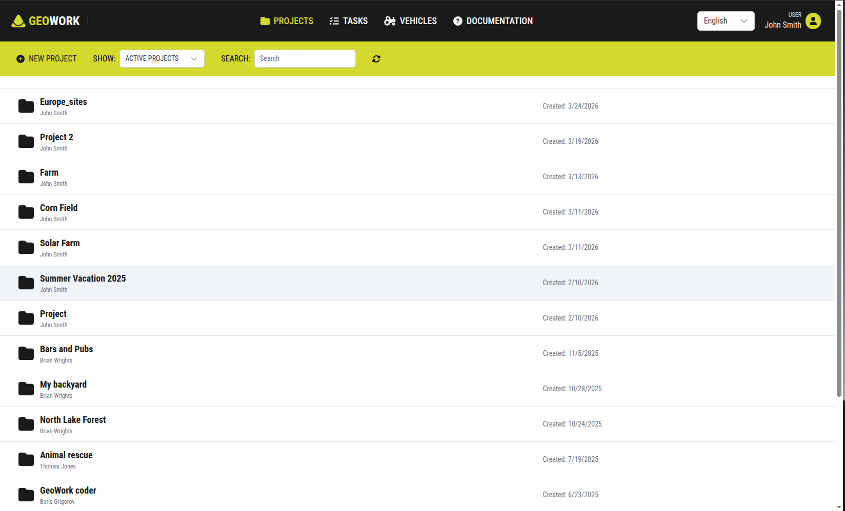This screenshot has width=845, height=511.
Task: Open My backyard project
Action: [x=417, y=389]
